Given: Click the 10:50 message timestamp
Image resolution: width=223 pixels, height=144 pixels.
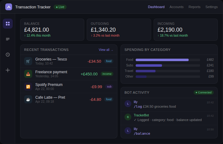Looking at the screenshot, I should 210,129.
